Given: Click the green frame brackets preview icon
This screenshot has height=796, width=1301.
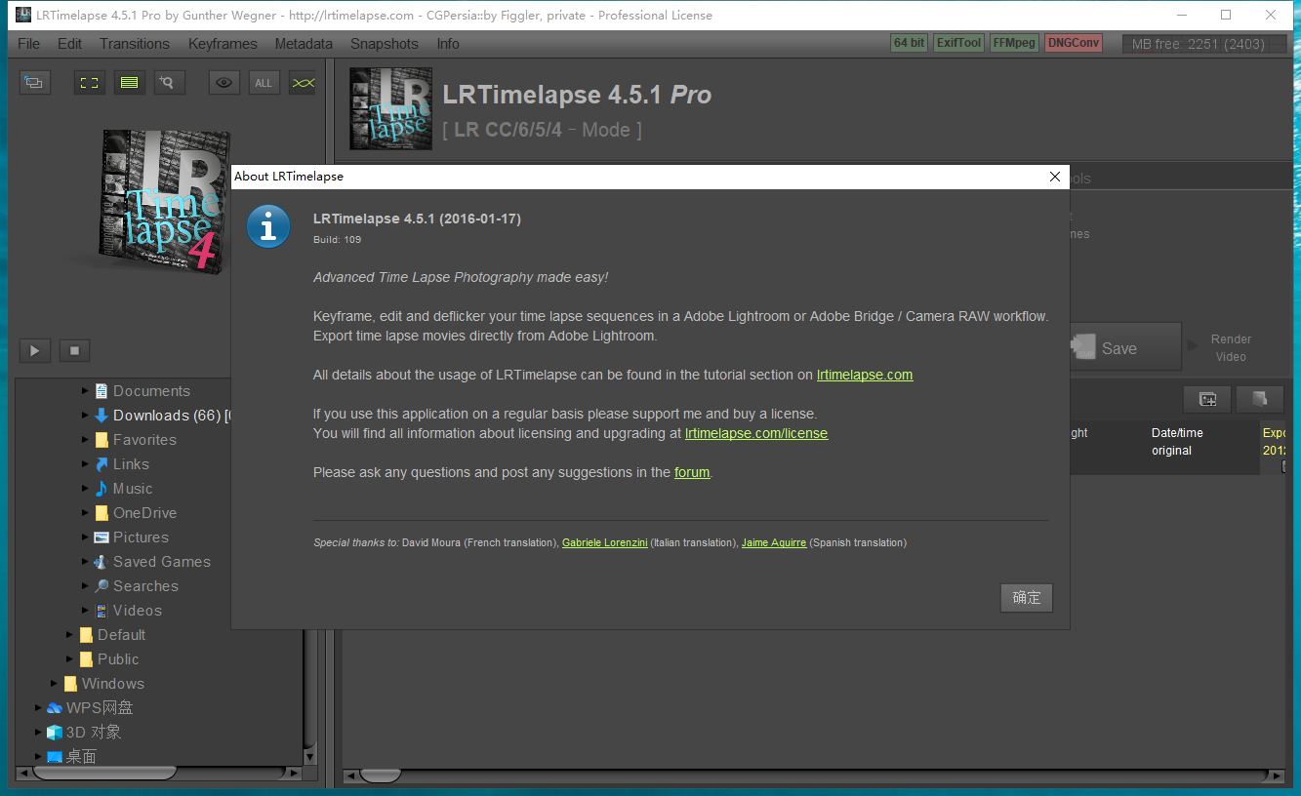Looking at the screenshot, I should (x=90, y=83).
